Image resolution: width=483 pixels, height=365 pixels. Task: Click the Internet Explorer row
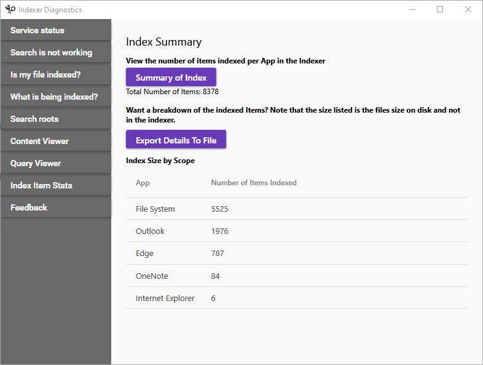(x=296, y=298)
